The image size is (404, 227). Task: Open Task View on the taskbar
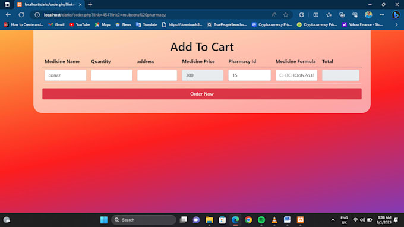click(x=184, y=220)
